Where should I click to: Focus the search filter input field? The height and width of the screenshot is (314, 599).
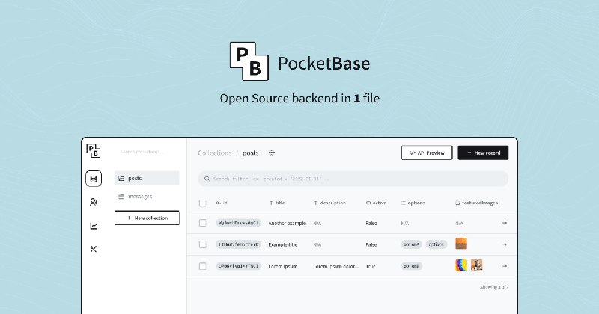point(353,179)
